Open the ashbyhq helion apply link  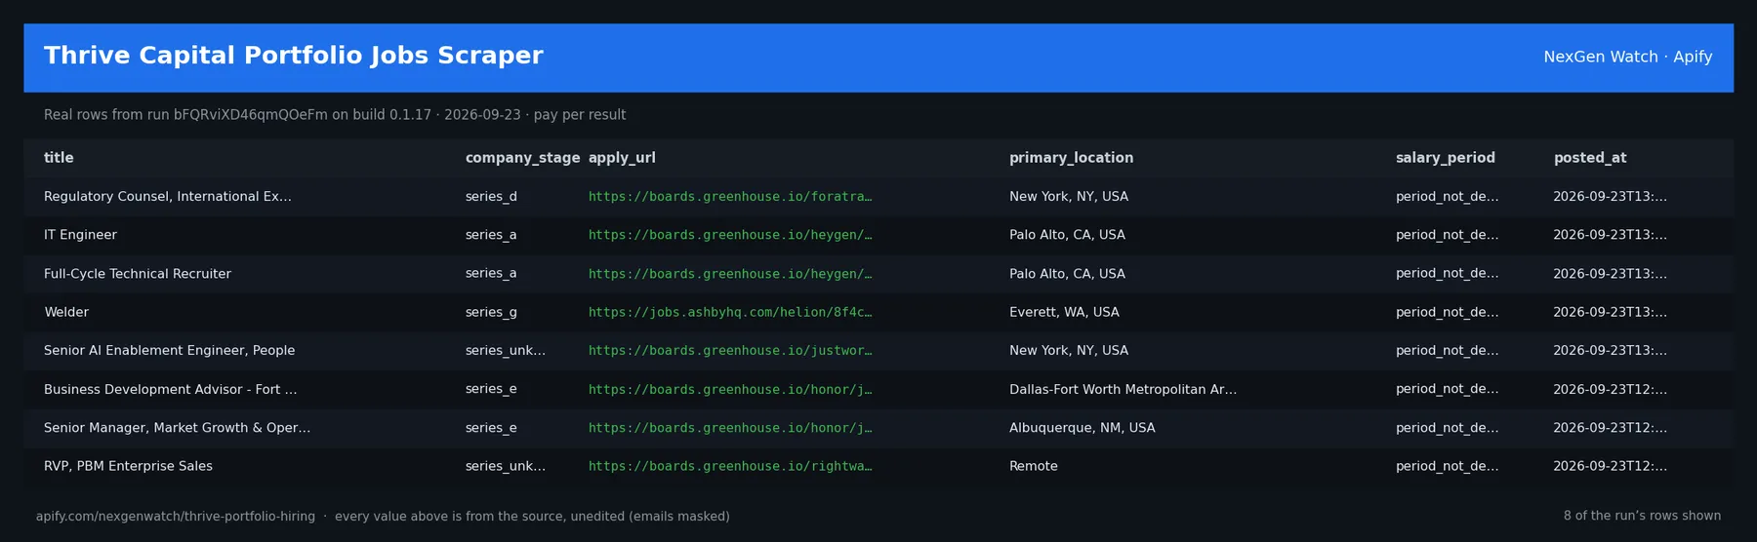730,312
